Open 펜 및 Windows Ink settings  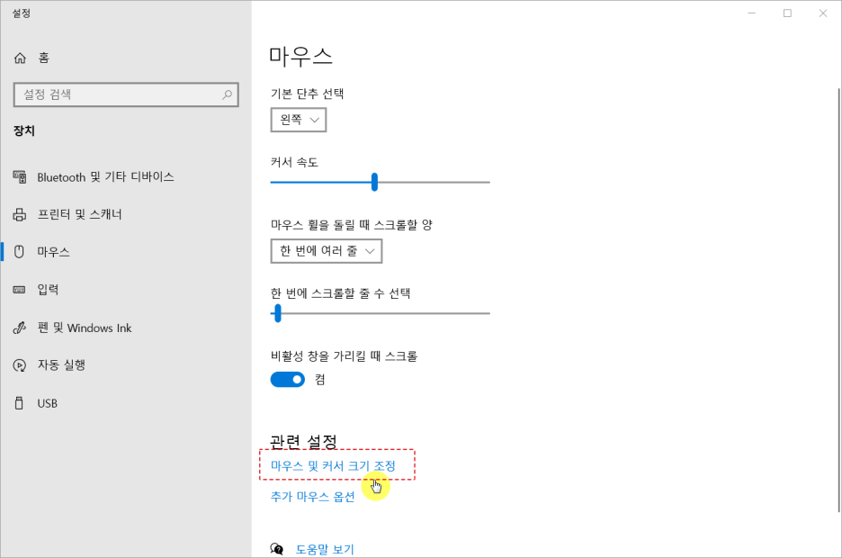[85, 328]
